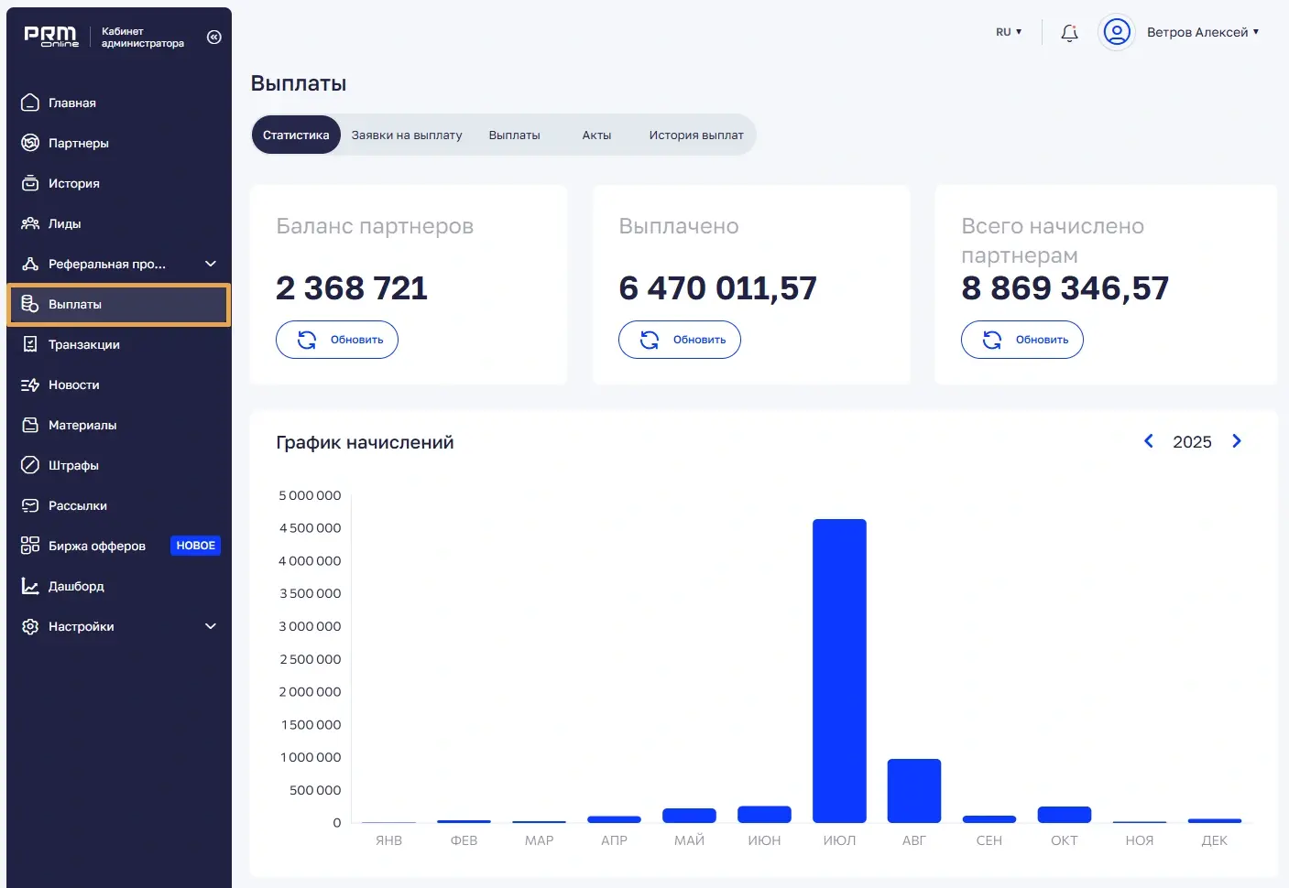1289x888 pixels.
Task: Open the Выплаты tab in tab bar
Action: pos(515,135)
